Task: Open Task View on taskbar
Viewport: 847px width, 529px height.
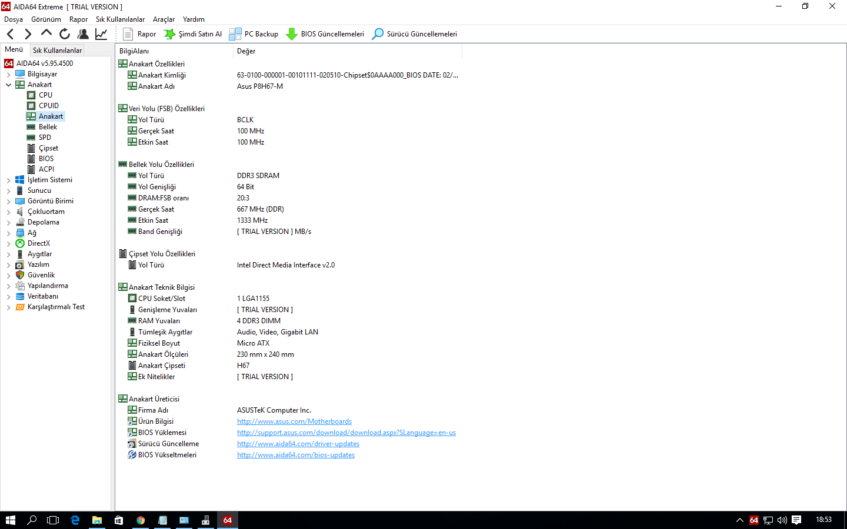Action: coord(53,520)
